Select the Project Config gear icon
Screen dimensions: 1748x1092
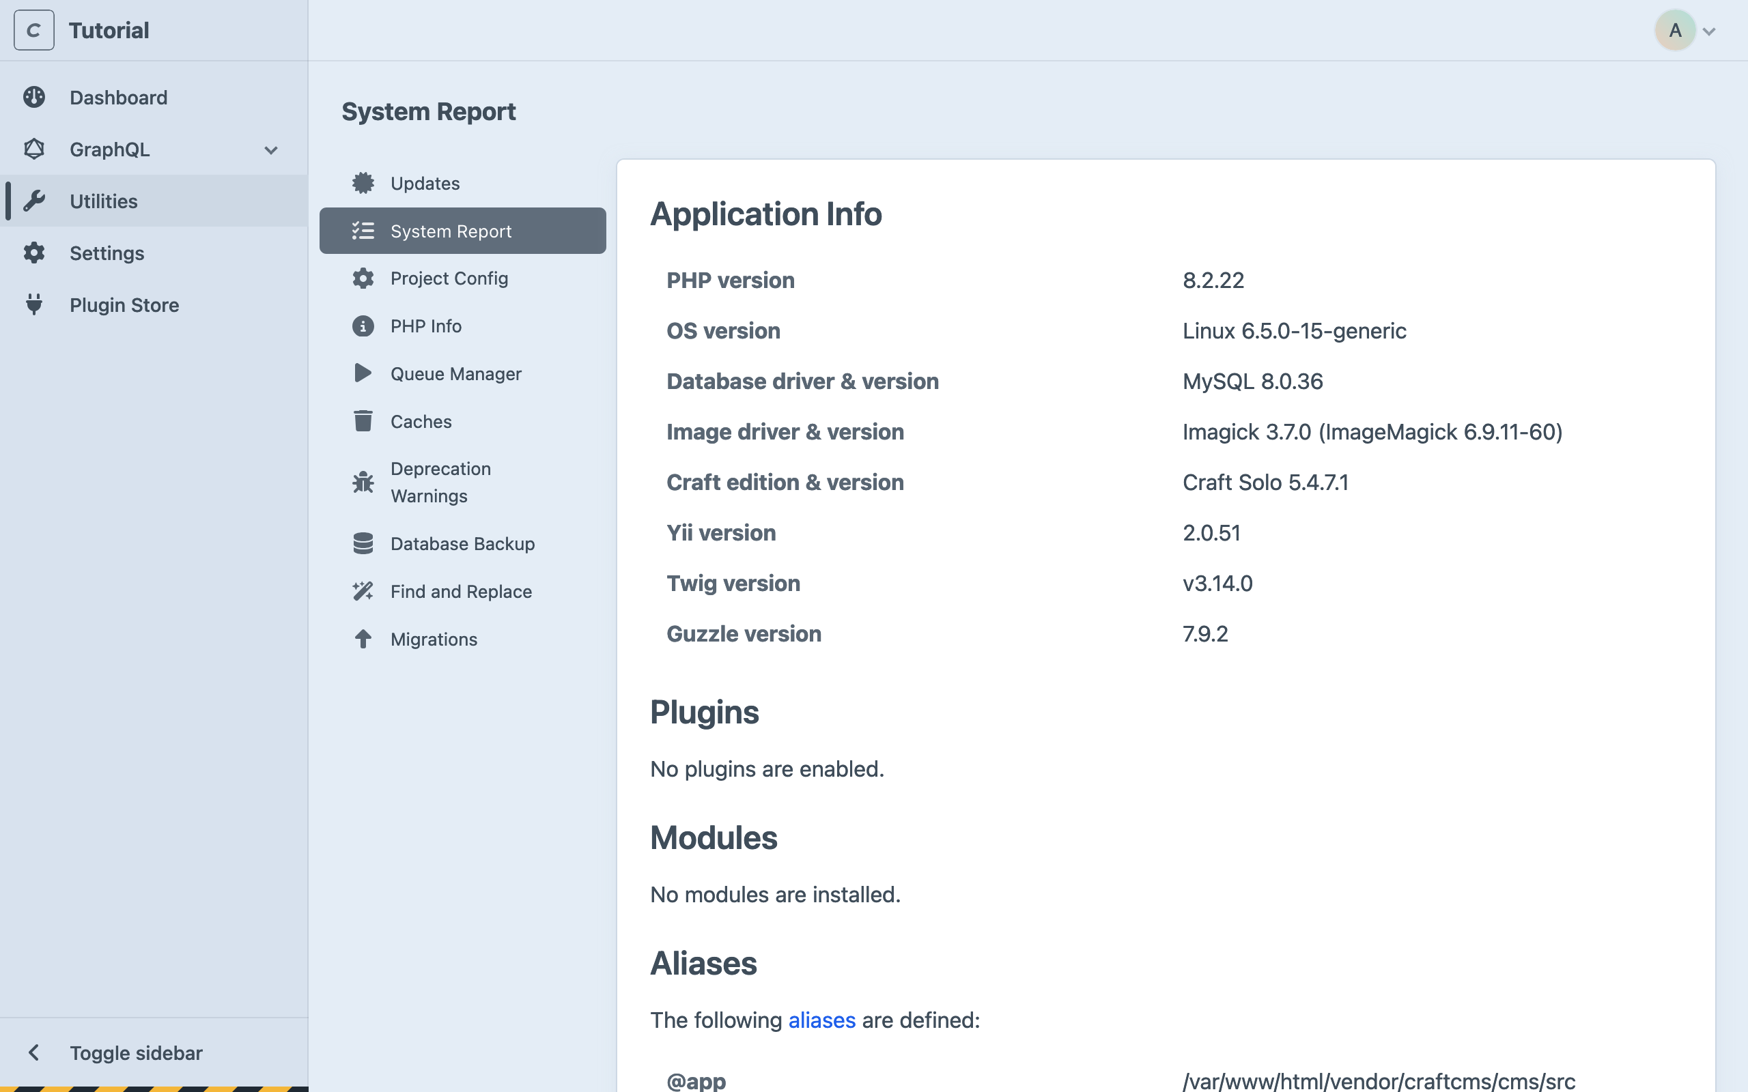point(363,278)
